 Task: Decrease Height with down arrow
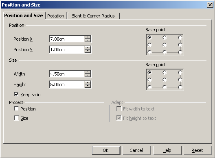click(x=88, y=86)
